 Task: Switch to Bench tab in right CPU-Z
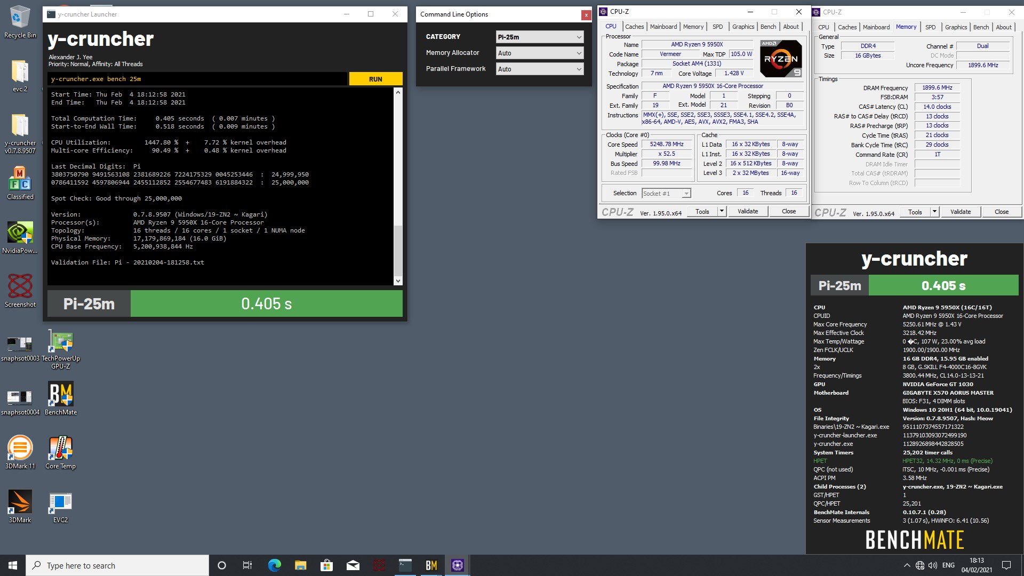click(x=981, y=27)
